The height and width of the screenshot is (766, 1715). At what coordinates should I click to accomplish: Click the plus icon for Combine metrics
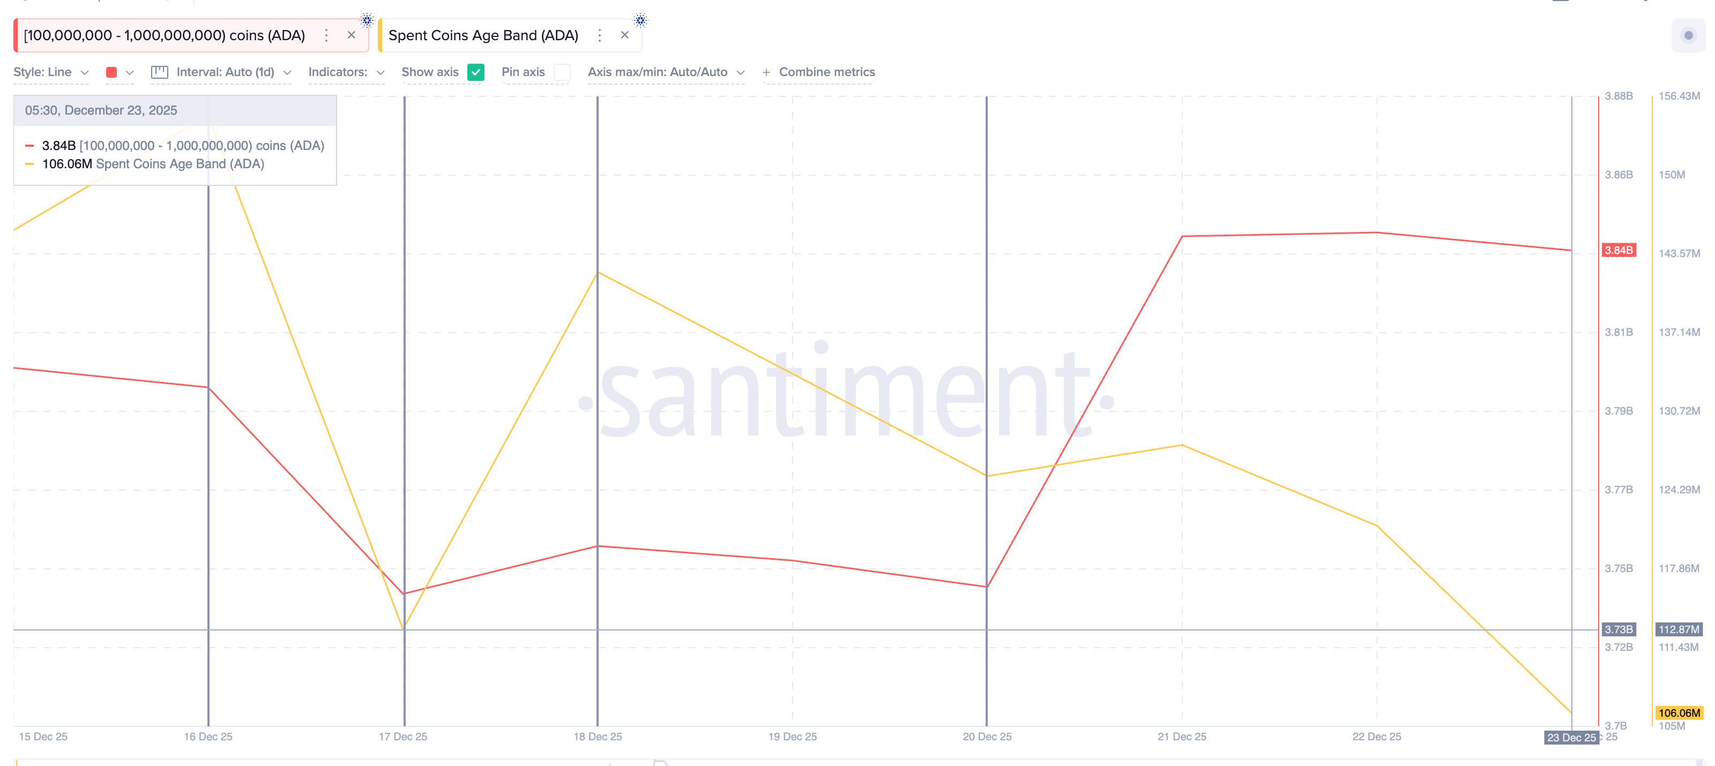766,72
